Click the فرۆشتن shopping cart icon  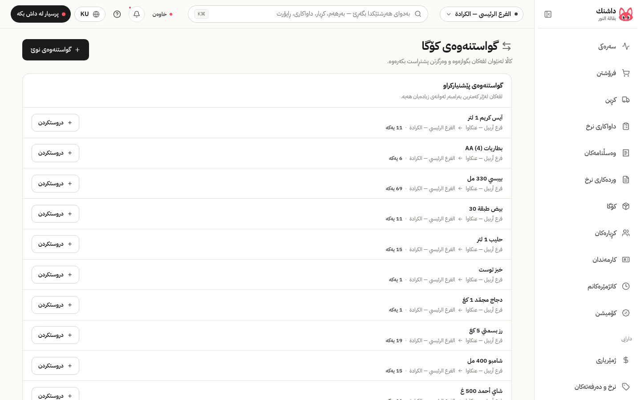point(626,73)
